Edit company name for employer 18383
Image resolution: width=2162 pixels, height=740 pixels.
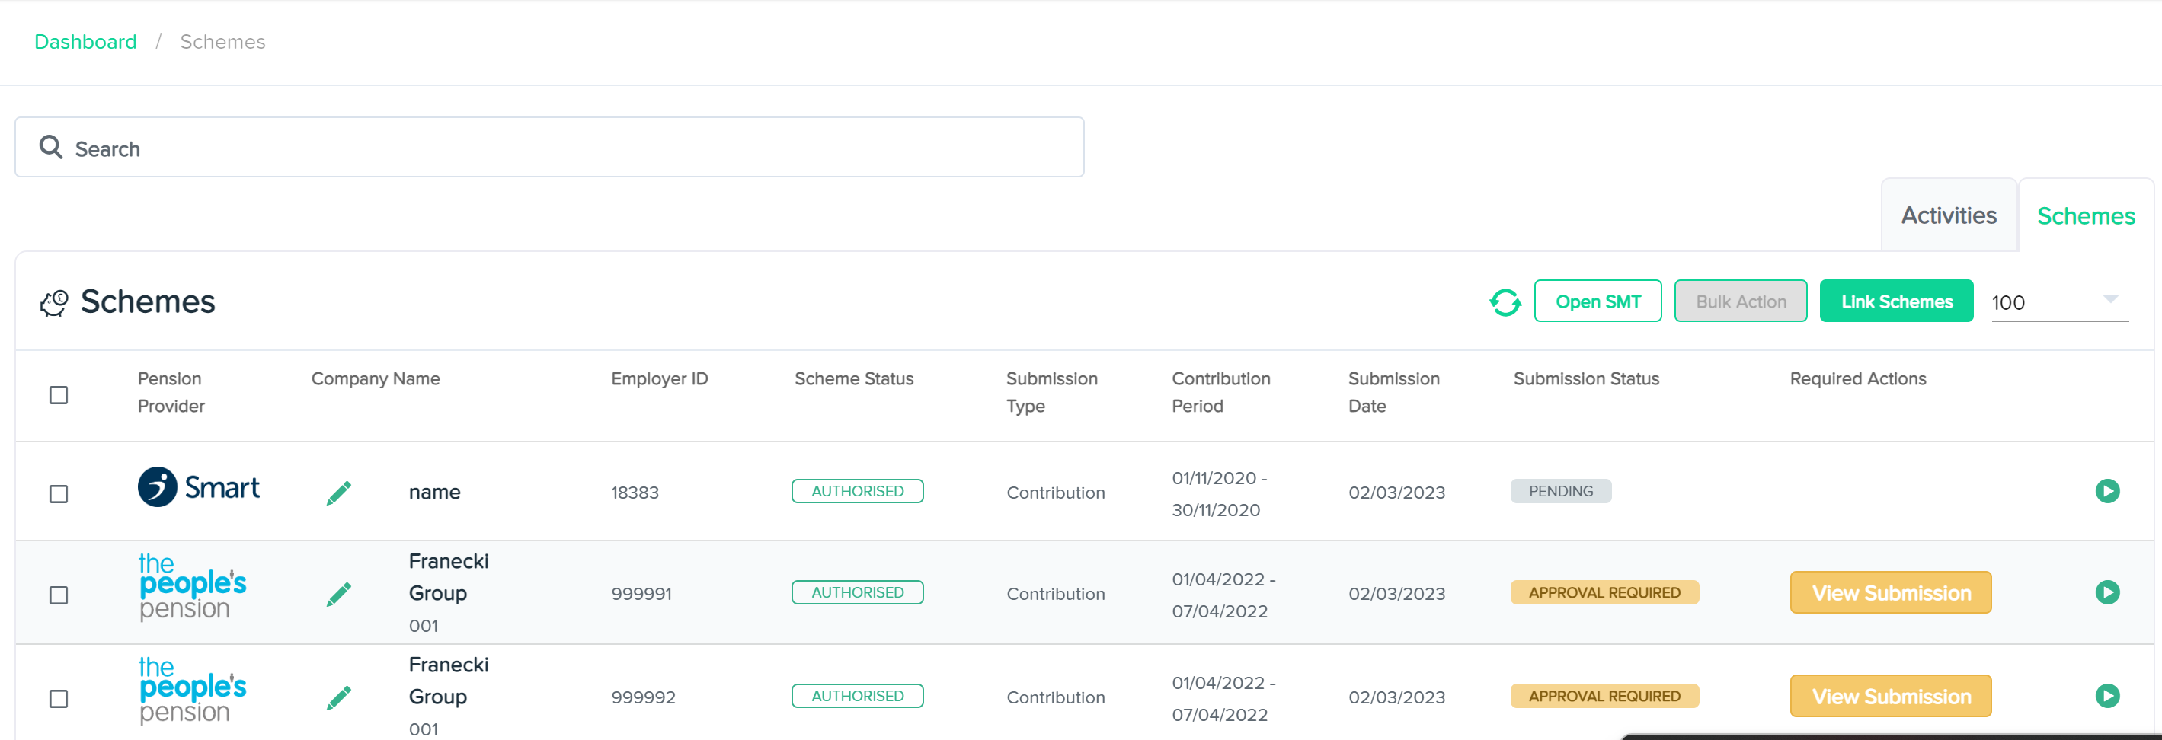[339, 493]
